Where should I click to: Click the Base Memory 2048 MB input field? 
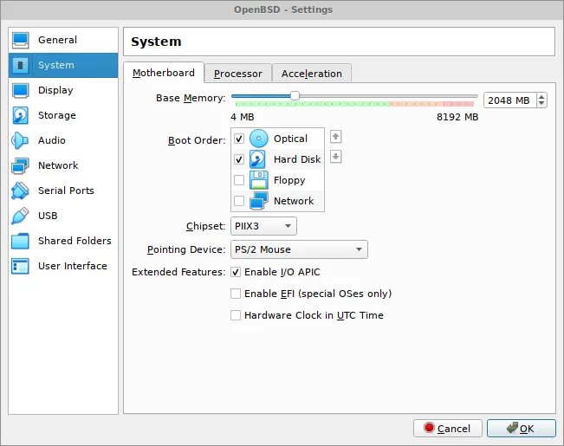(509, 100)
